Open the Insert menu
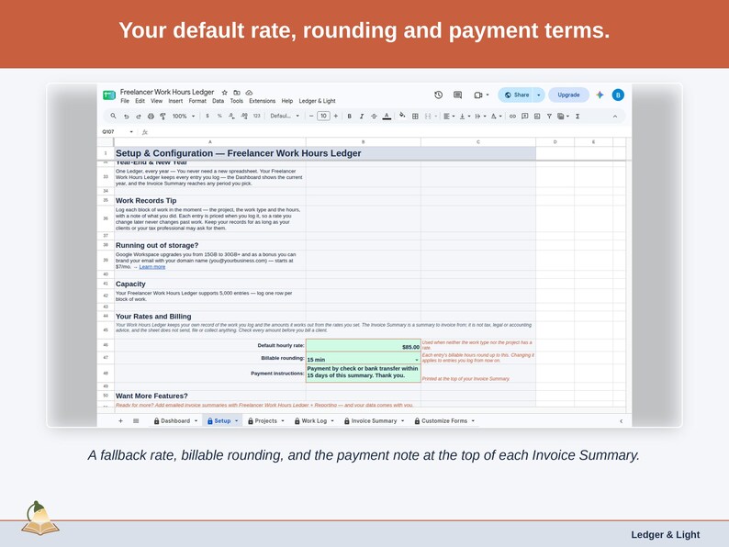 pyautogui.click(x=175, y=101)
